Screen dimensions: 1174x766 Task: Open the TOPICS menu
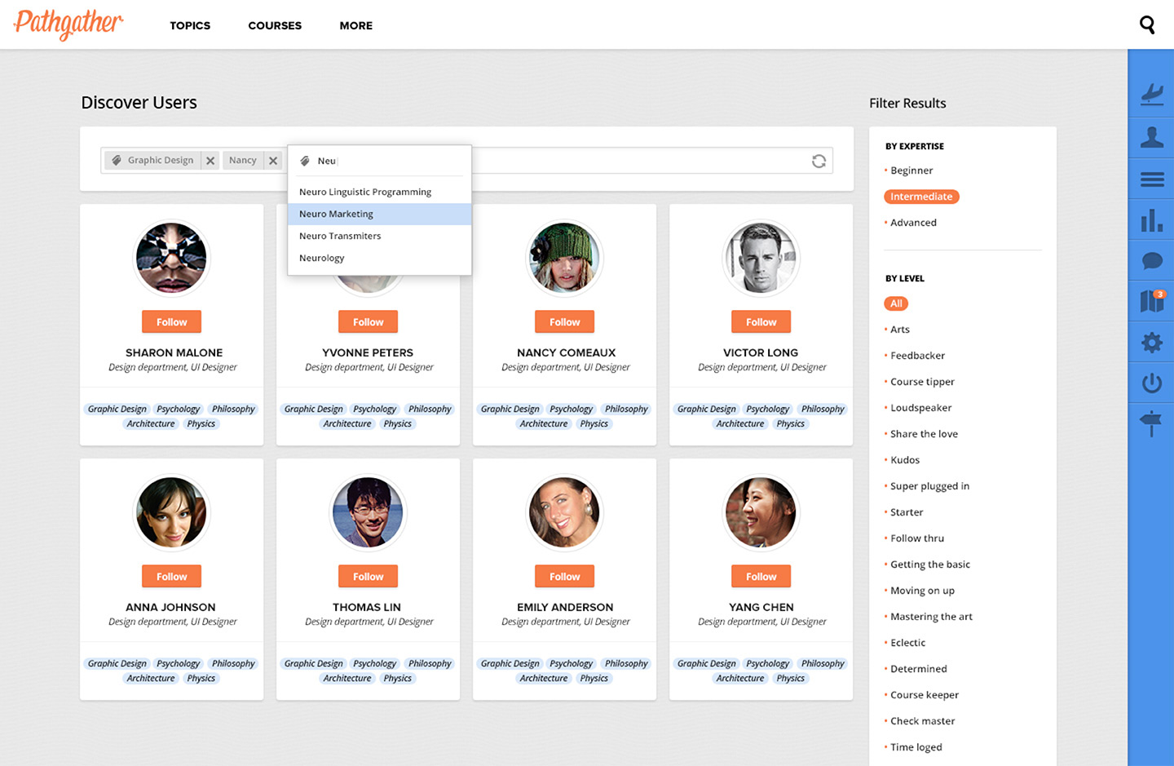point(190,25)
